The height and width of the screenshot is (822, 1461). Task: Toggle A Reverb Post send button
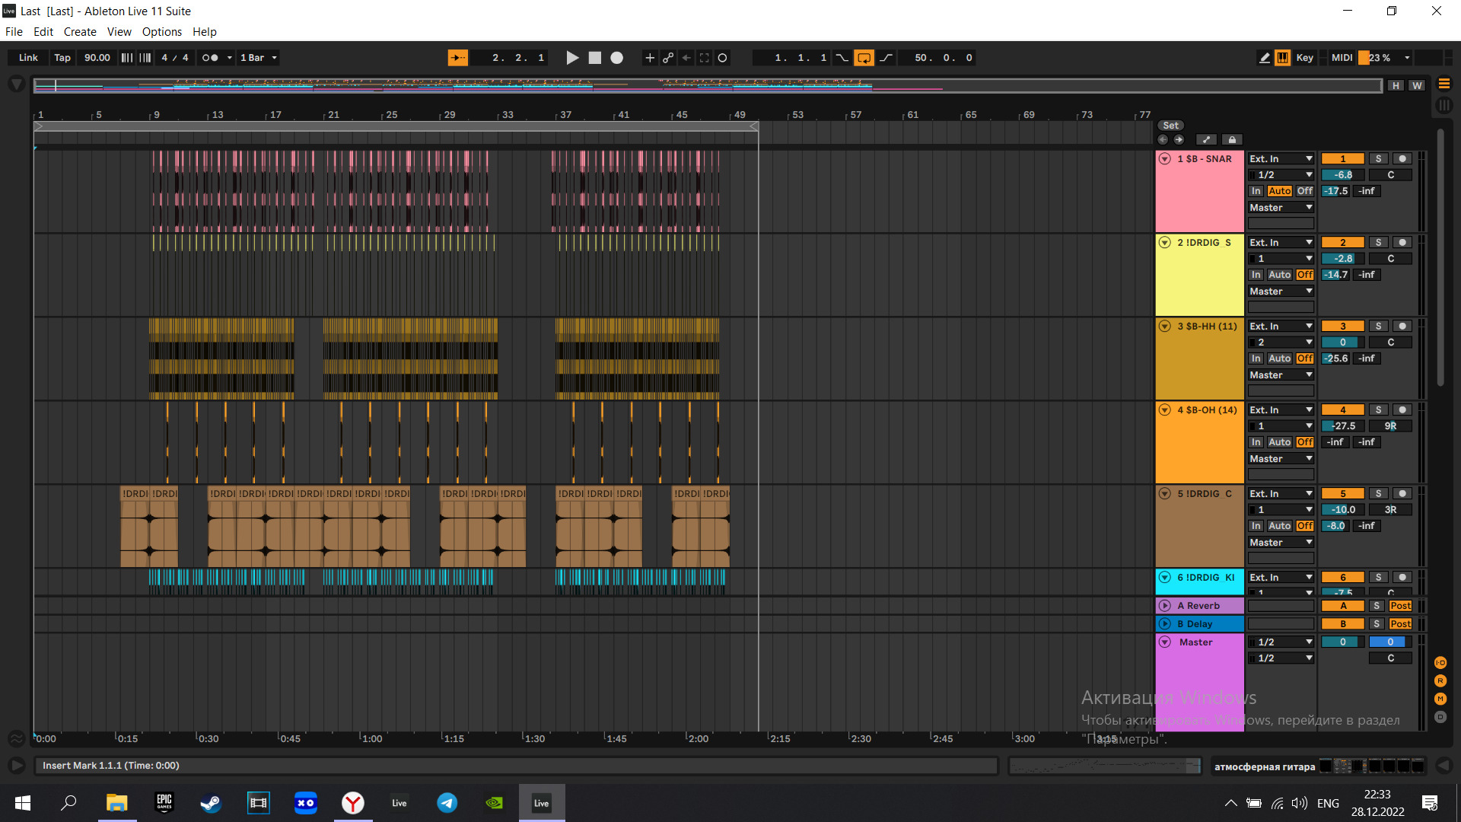point(1400,606)
